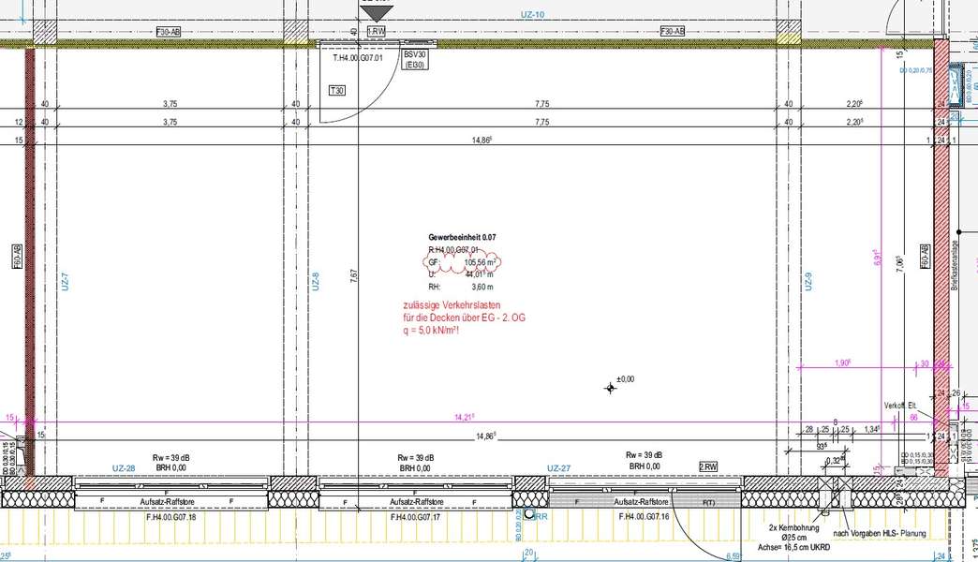Click the T30 door rating tag
Viewport: 978px width, 562px height.
(x=336, y=90)
